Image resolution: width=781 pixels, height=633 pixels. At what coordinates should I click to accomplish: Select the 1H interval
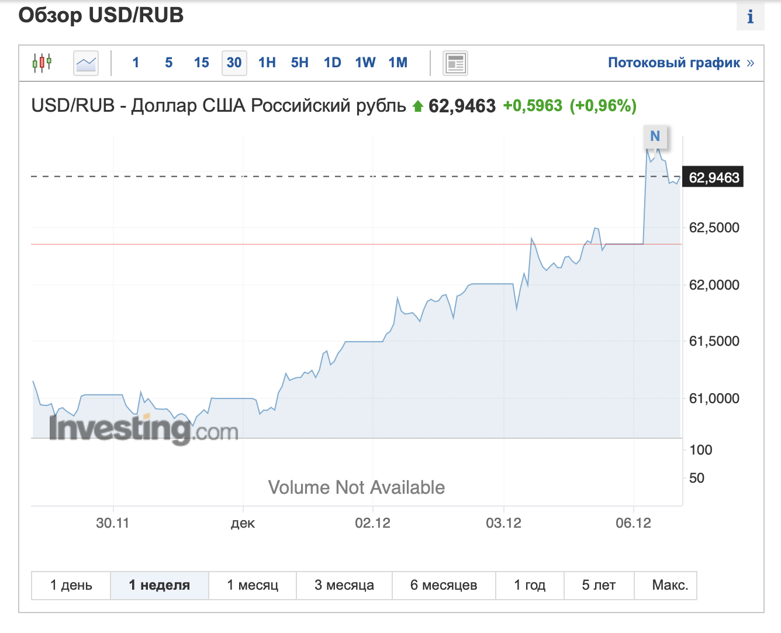pyautogui.click(x=267, y=63)
